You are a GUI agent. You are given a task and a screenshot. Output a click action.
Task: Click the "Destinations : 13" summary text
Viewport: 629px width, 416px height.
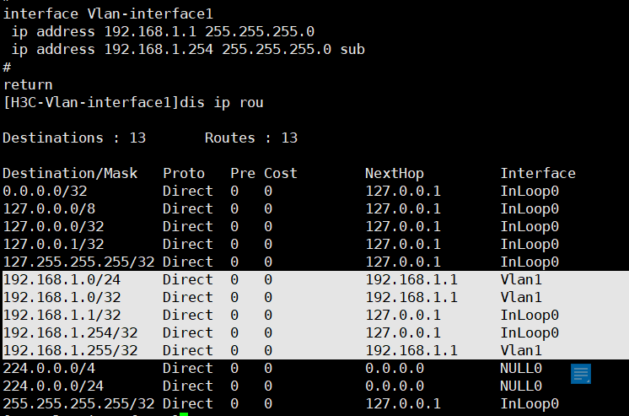(74, 138)
